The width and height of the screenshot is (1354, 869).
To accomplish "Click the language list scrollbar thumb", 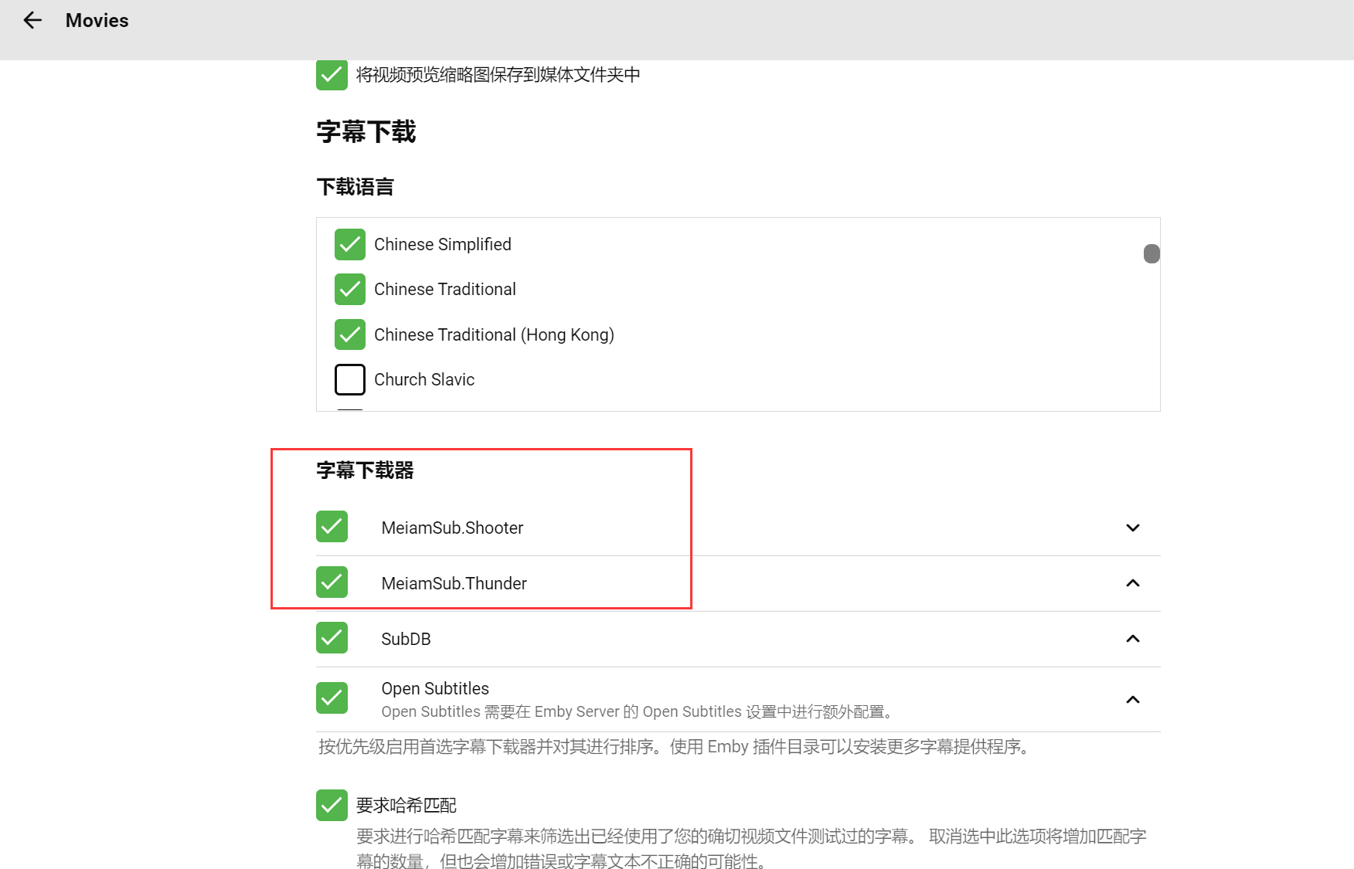I will coord(1152,253).
